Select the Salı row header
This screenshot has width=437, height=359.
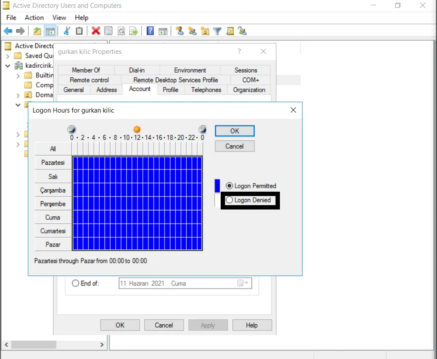[53, 177]
